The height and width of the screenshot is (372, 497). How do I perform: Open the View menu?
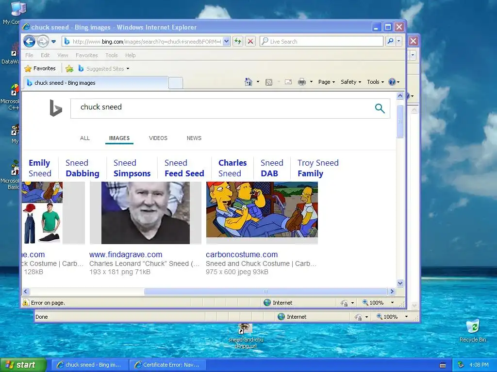(63, 55)
